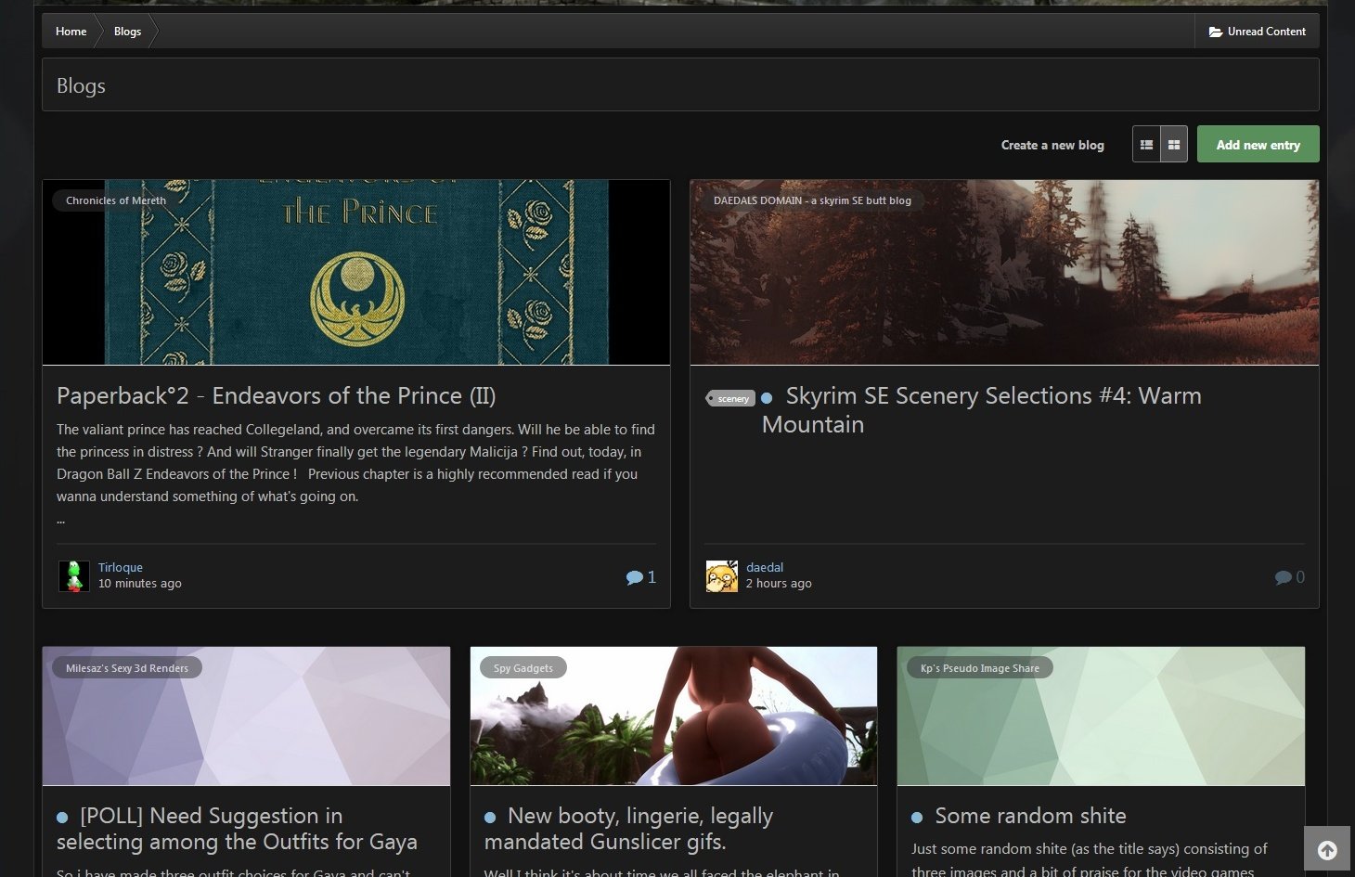Image resolution: width=1355 pixels, height=877 pixels.
Task: Click the Spy Gadgets cover image
Action: tap(674, 716)
